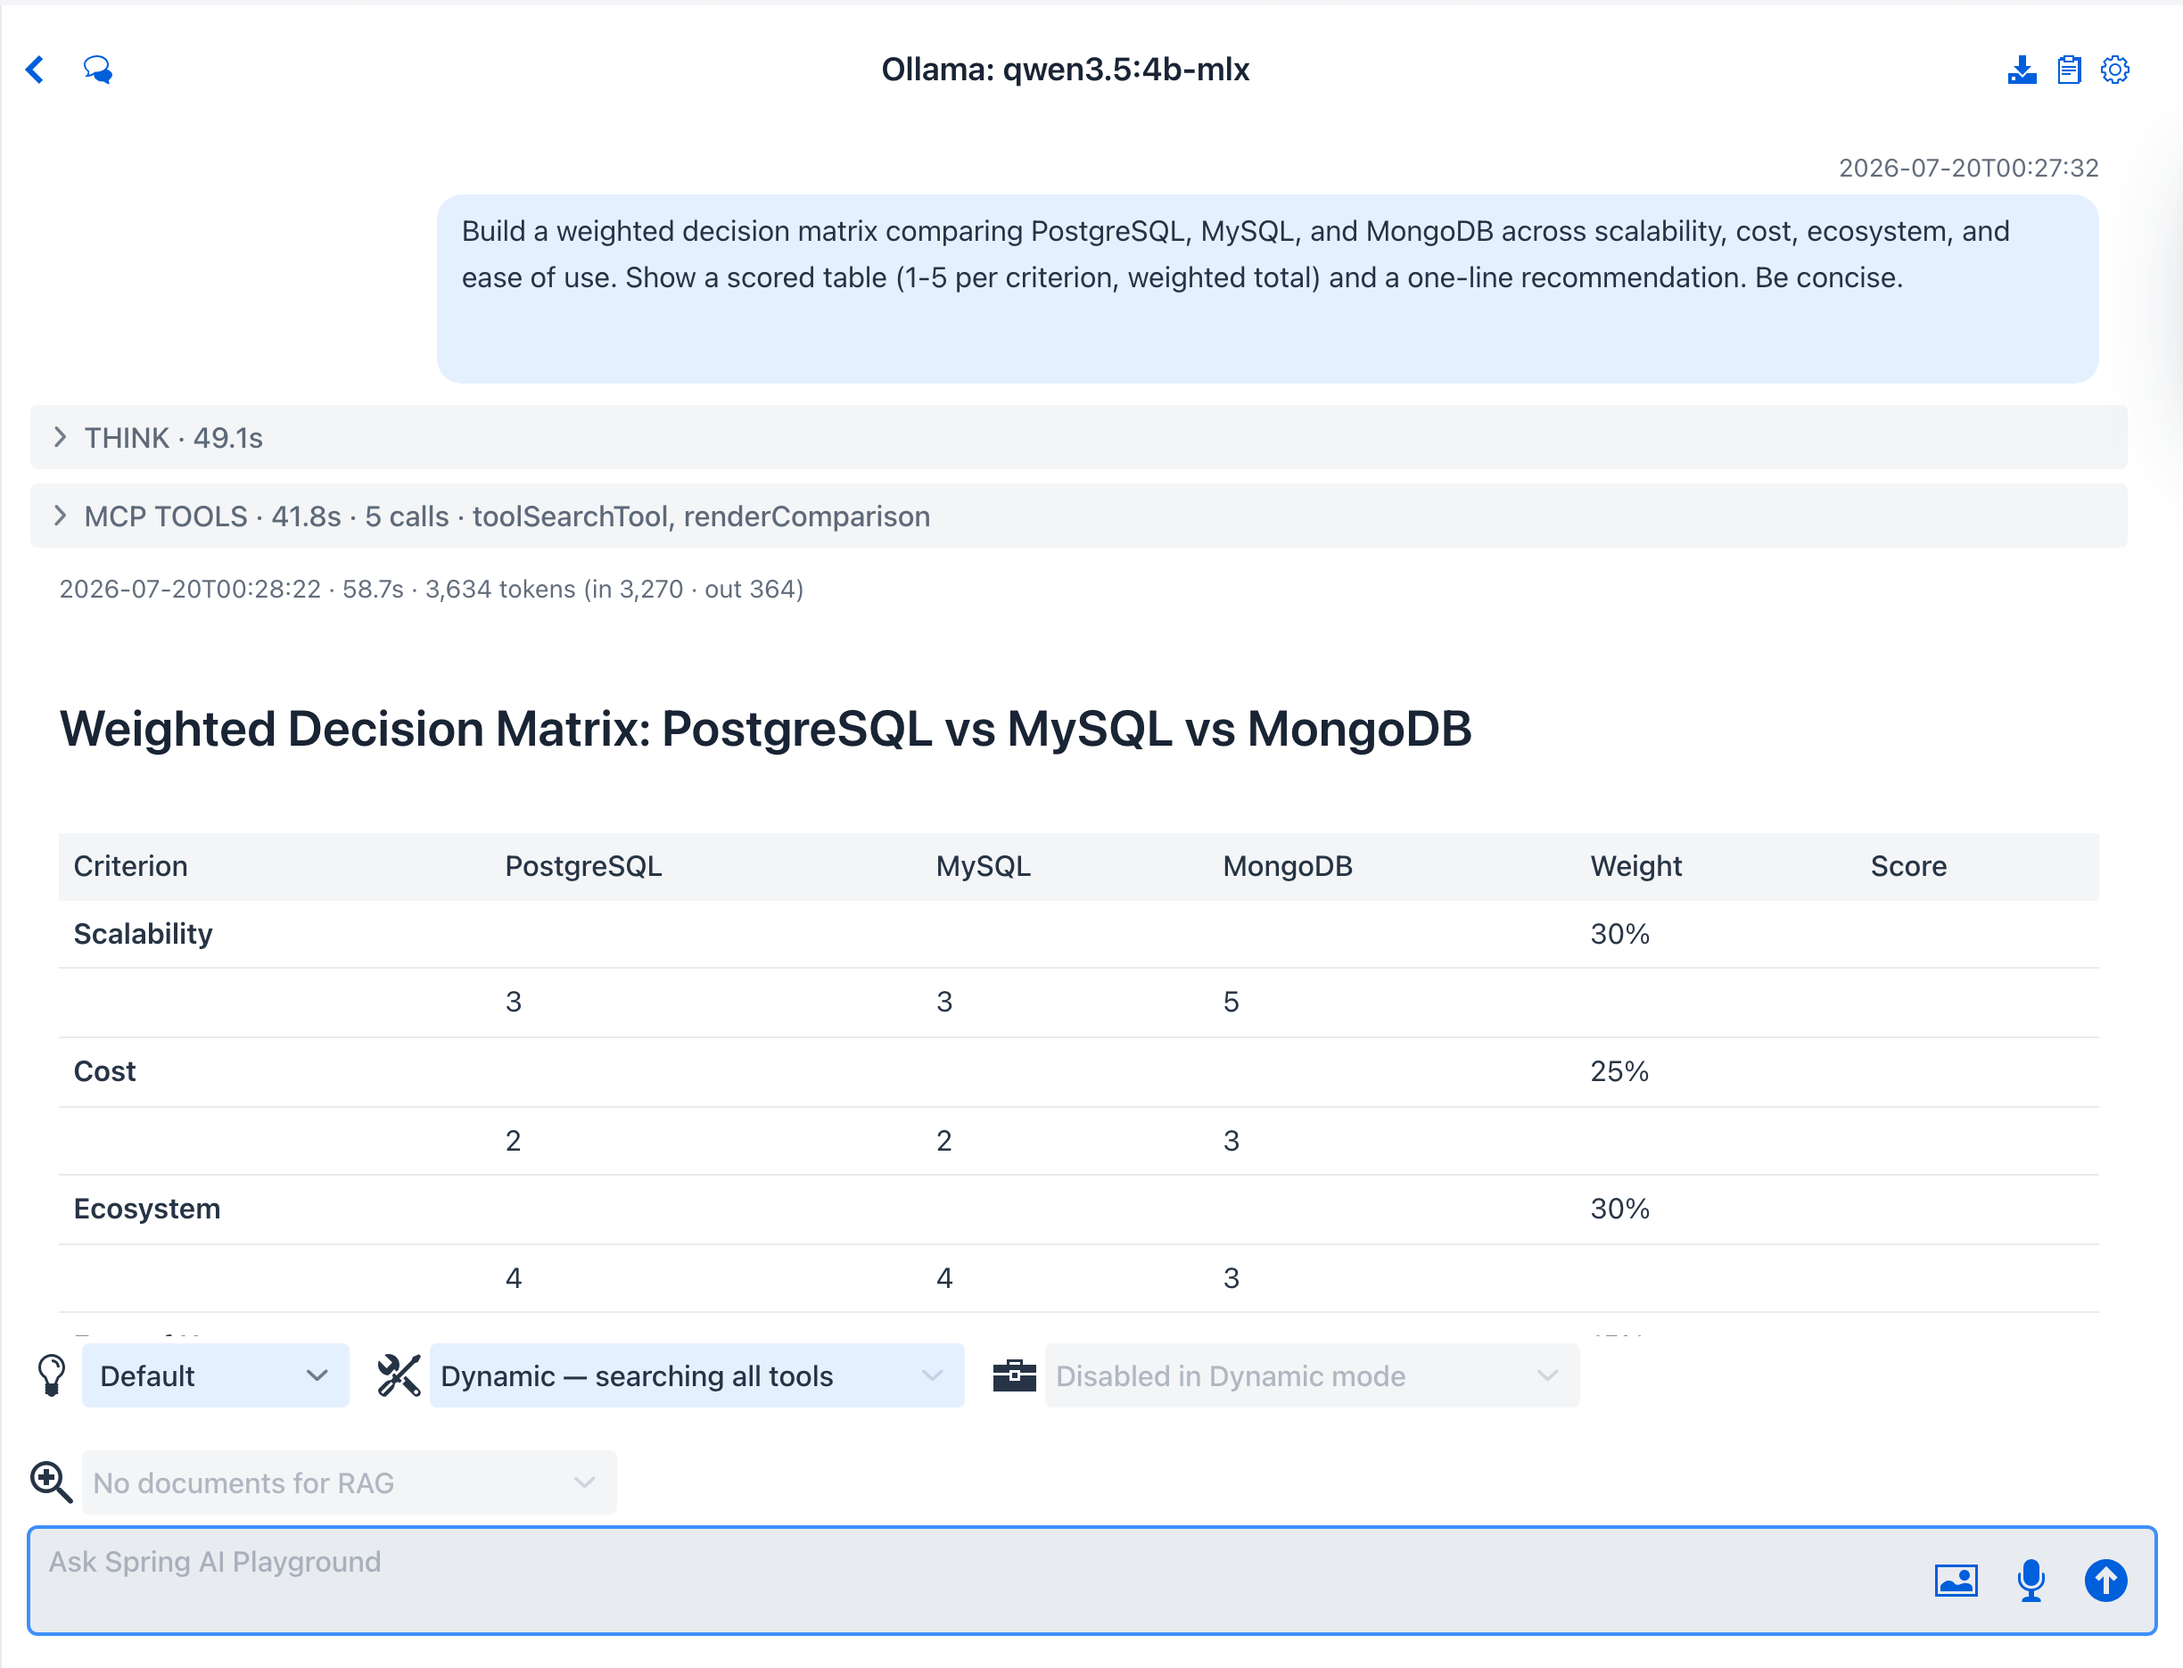Screen dimensions: 2183x1668
Task: Click the Ecosystem row label
Action: coord(147,1209)
